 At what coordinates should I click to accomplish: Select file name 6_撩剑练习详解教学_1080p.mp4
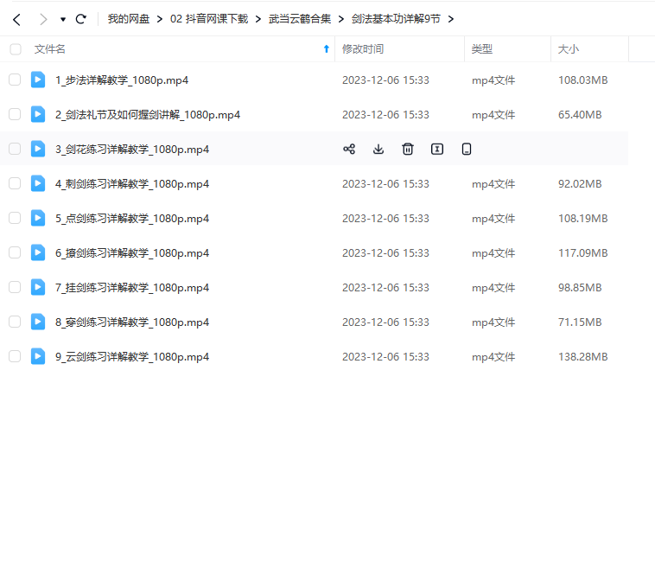[x=132, y=253]
